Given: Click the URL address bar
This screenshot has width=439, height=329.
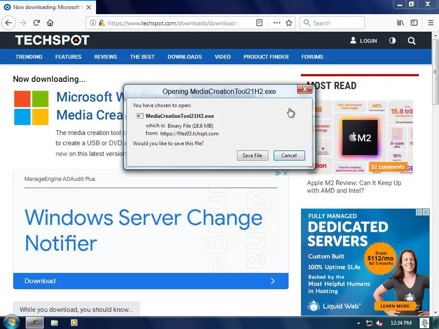Looking at the screenshot, I should point(174,23).
